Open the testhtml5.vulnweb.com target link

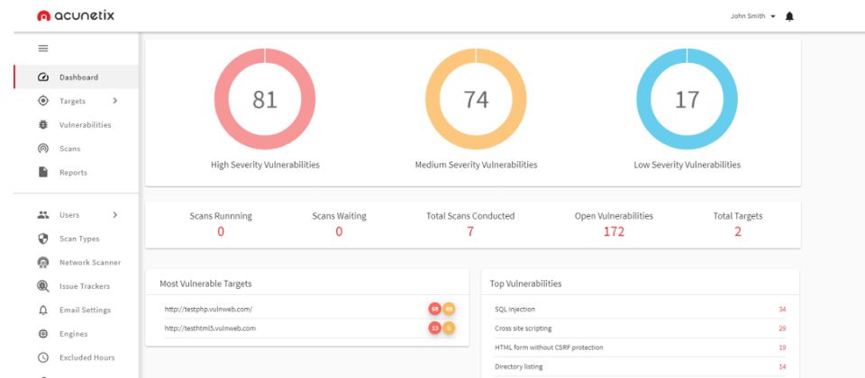pyautogui.click(x=210, y=328)
